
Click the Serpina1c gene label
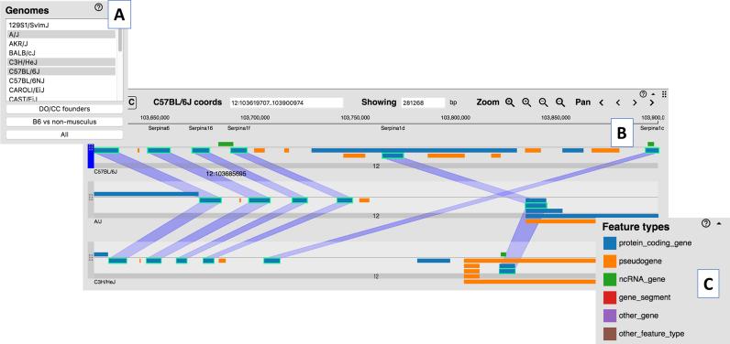tap(651, 128)
